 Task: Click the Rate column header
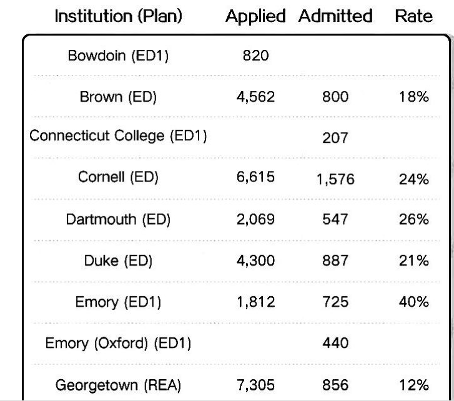(413, 17)
